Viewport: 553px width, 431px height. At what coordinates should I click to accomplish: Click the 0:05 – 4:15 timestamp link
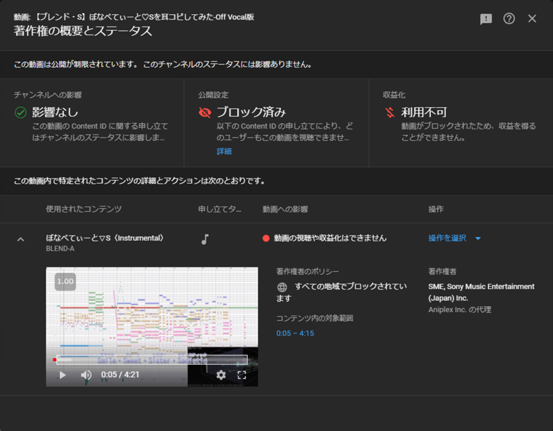tap(295, 333)
